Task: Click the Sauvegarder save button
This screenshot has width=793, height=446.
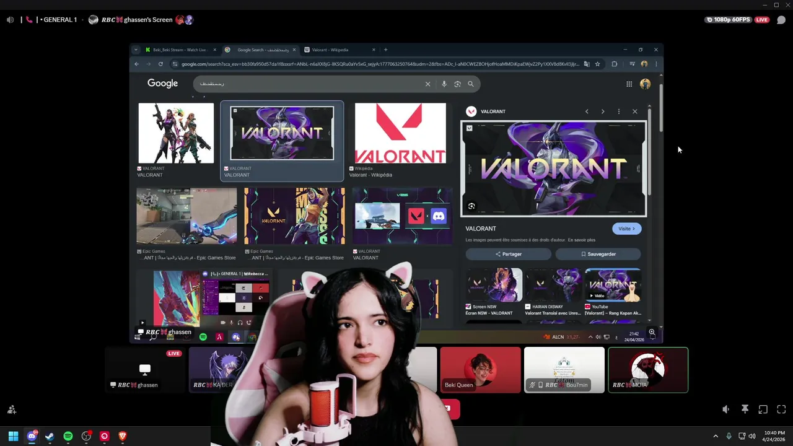Action: pyautogui.click(x=598, y=254)
